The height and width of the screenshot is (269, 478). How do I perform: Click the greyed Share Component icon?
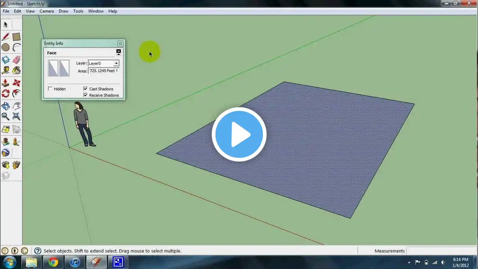(6, 176)
